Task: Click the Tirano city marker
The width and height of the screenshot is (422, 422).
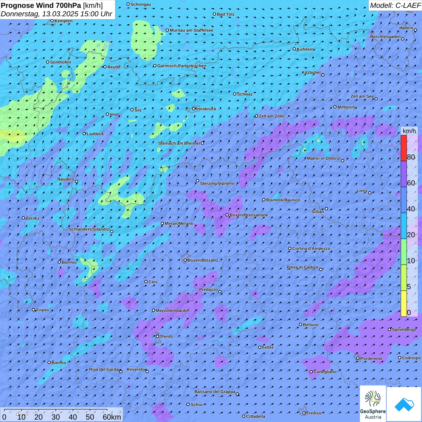Action: coord(33,310)
